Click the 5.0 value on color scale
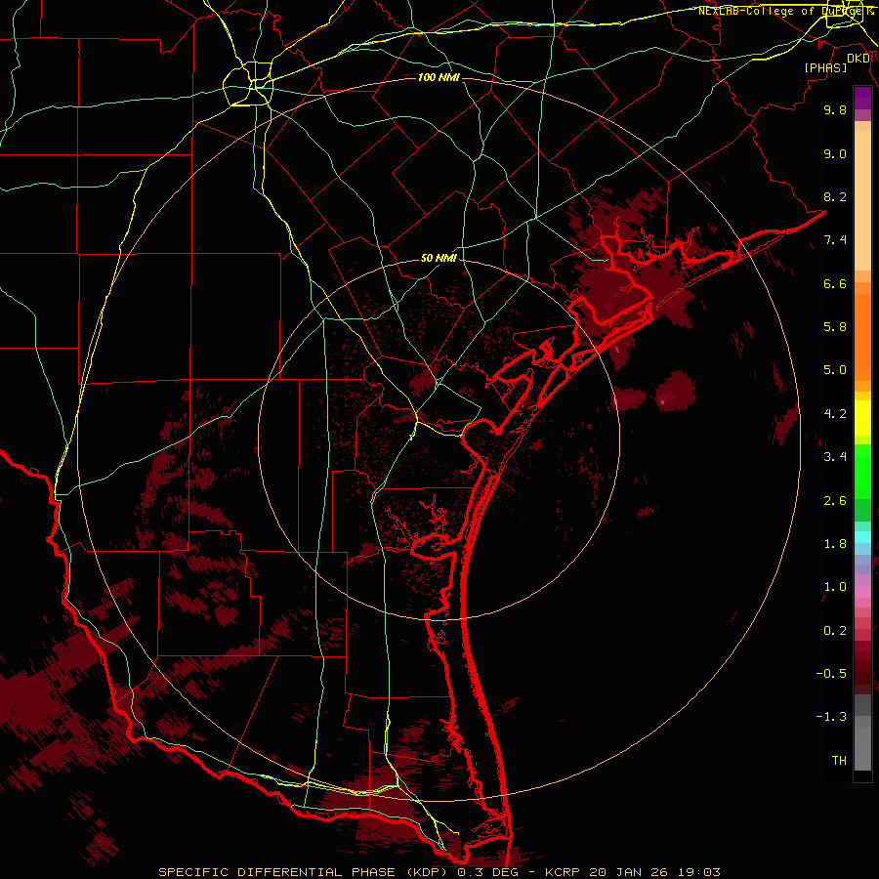Image resolution: width=879 pixels, height=879 pixels. (x=835, y=370)
